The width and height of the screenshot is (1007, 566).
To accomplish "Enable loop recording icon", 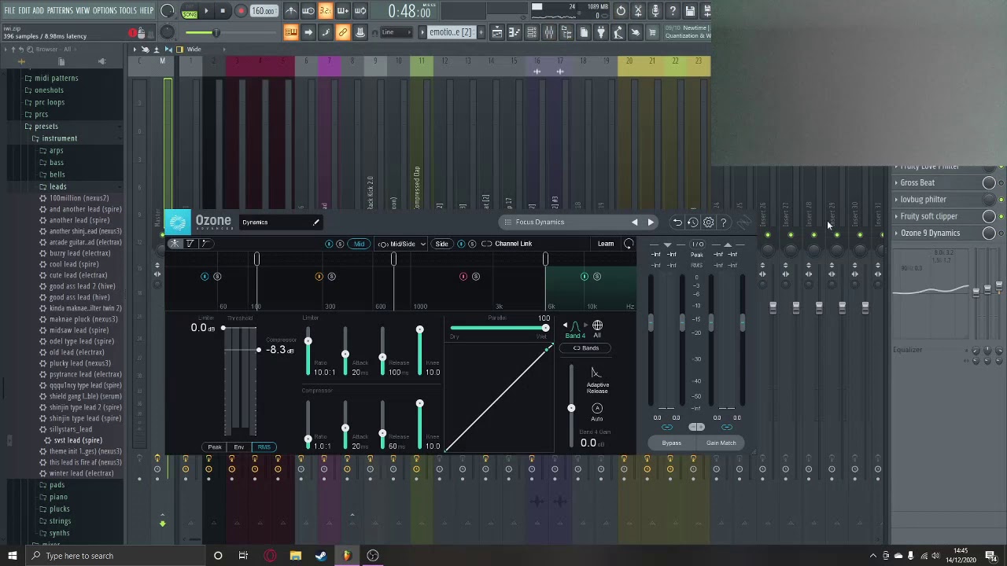I will point(360,11).
